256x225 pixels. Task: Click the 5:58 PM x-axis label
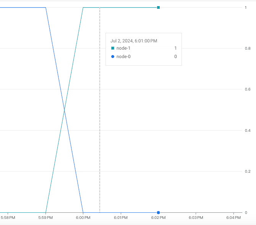[x=8, y=218]
